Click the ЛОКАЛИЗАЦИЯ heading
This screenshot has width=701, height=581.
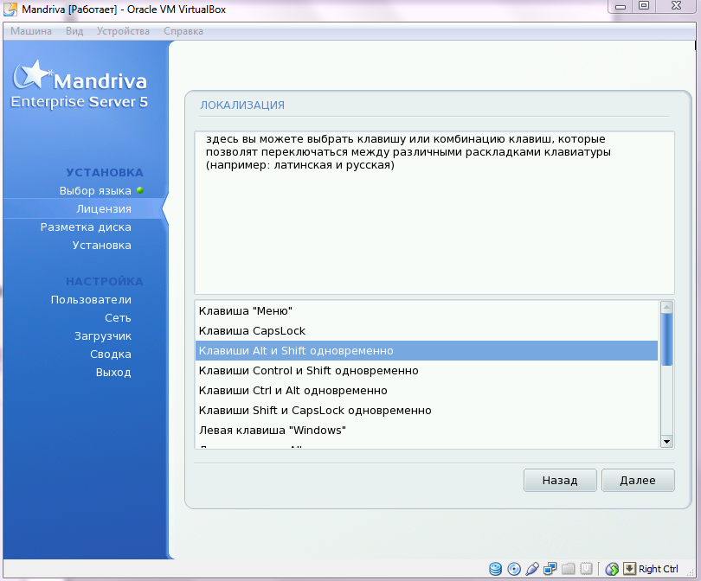[x=242, y=105]
